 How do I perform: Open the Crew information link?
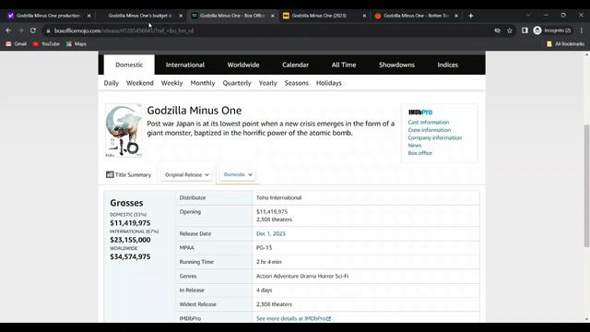tap(430, 130)
